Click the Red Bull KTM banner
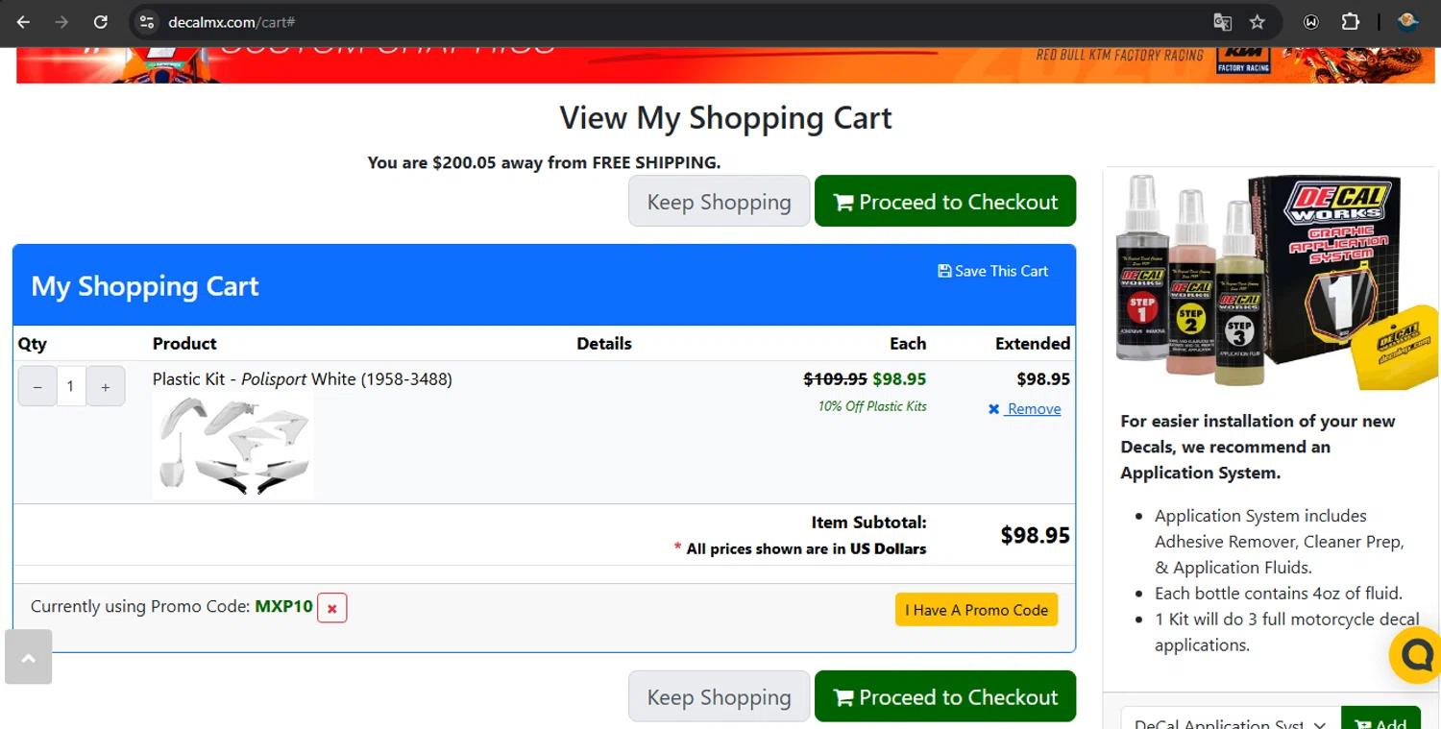The height and width of the screenshot is (729, 1441). click(x=725, y=65)
